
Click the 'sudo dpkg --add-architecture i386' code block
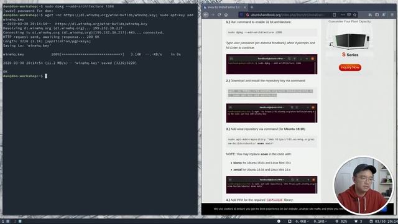pyautogui.click(x=272, y=32)
